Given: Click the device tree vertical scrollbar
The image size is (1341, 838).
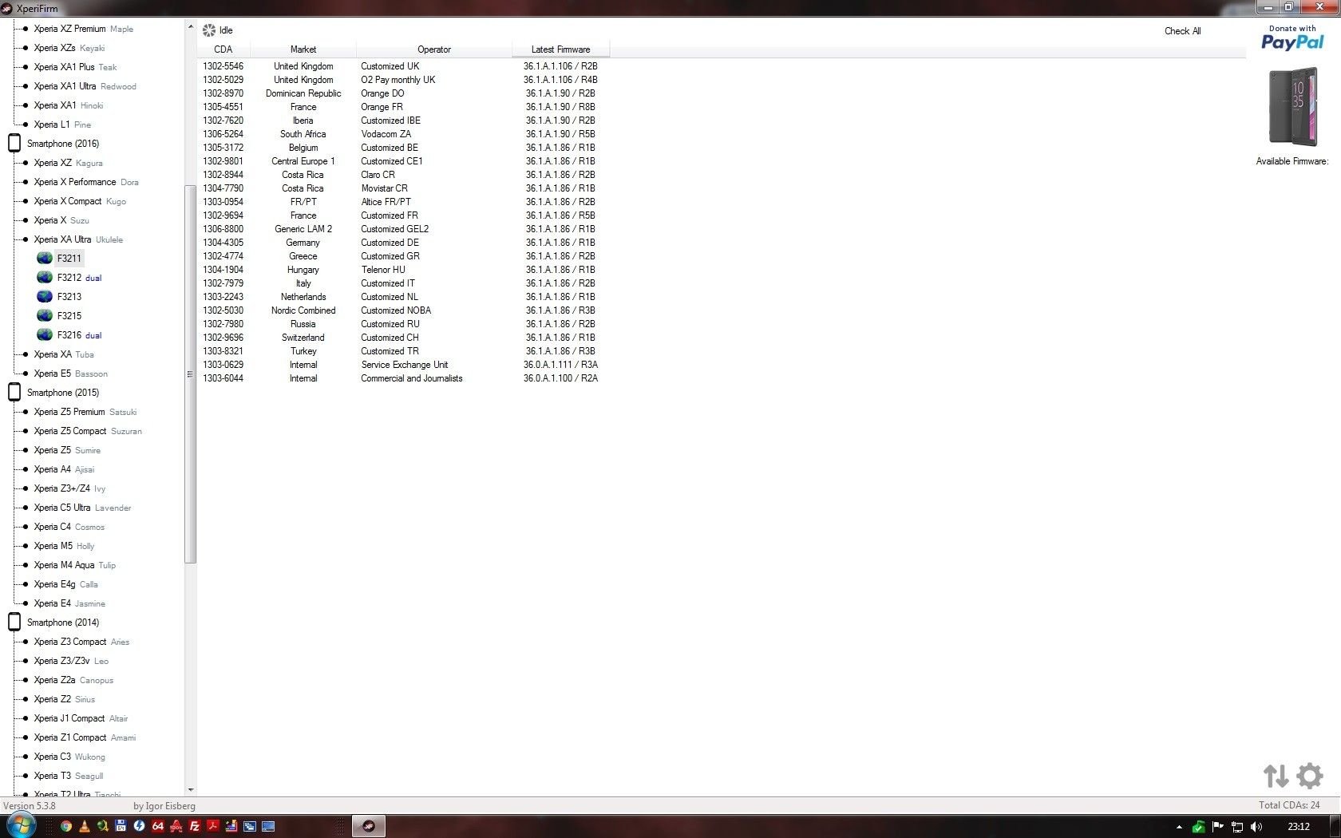Looking at the screenshot, I should pyautogui.click(x=190, y=374).
